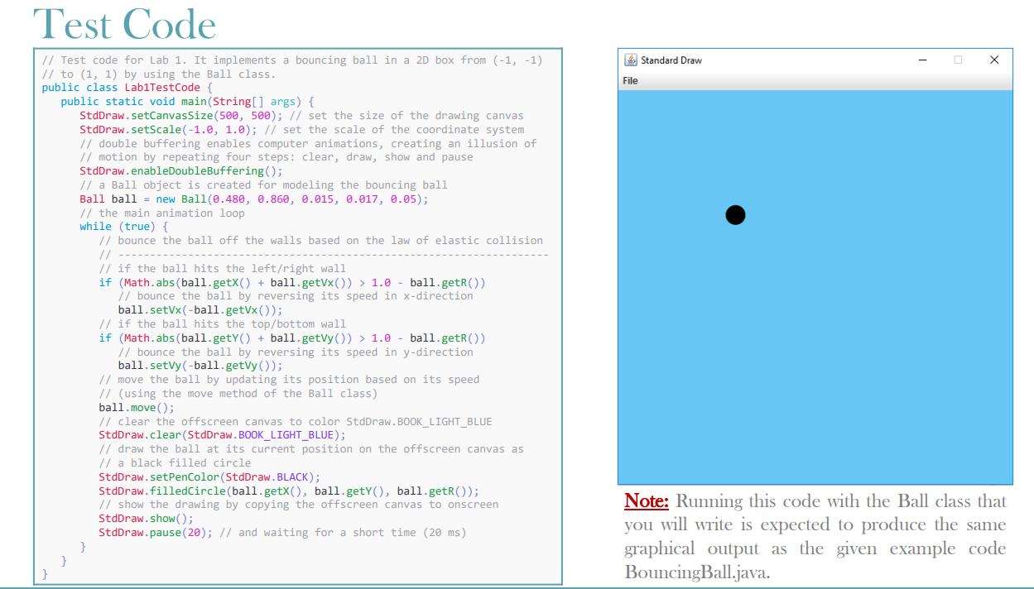
Task: Click the underlined Note label
Action: (646, 501)
